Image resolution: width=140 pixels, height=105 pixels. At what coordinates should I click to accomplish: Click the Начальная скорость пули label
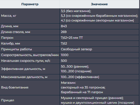point(26,61)
